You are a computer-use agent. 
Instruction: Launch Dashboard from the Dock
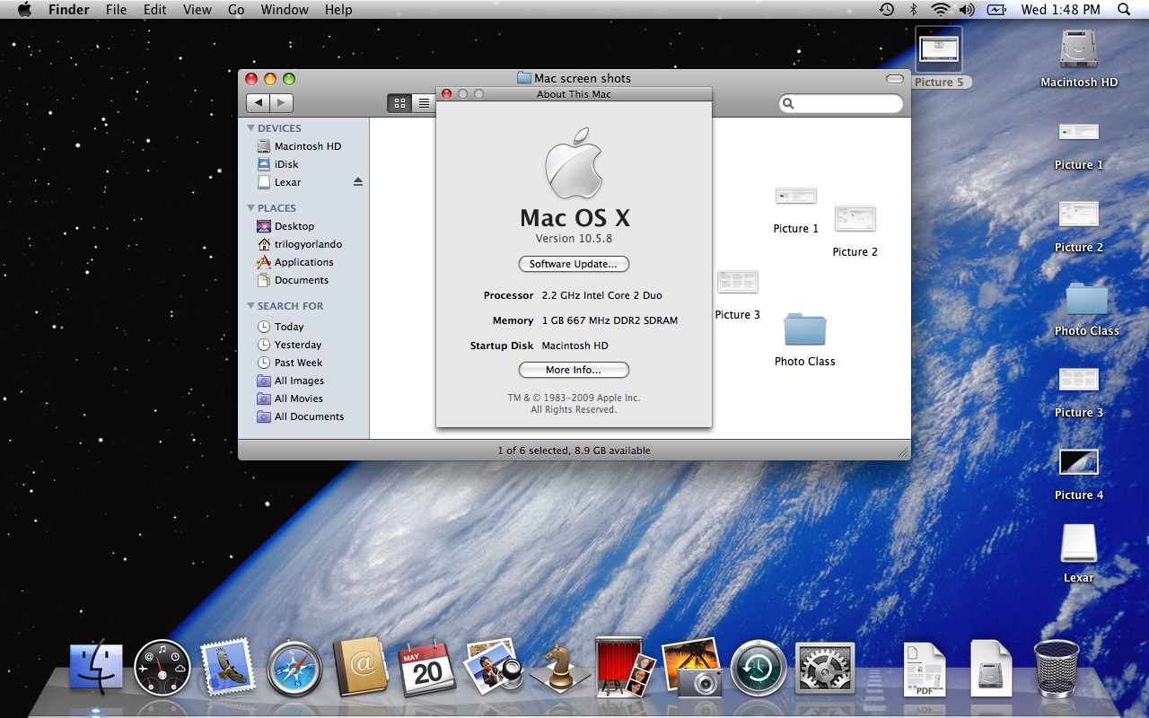click(162, 669)
